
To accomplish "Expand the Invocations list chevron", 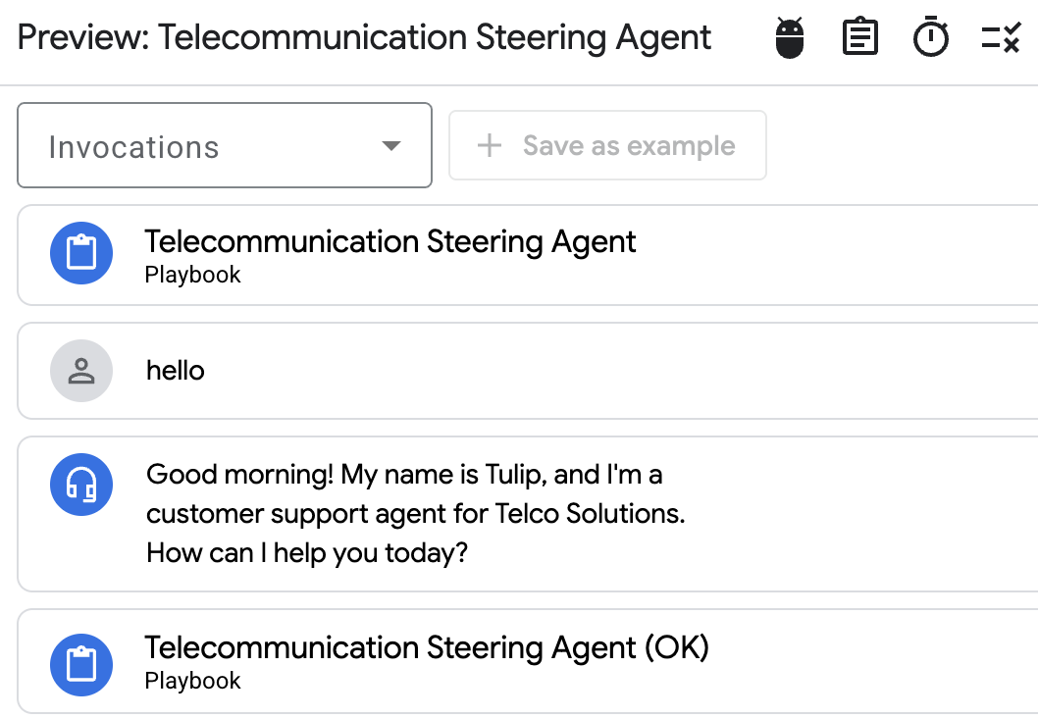I will [x=390, y=145].
